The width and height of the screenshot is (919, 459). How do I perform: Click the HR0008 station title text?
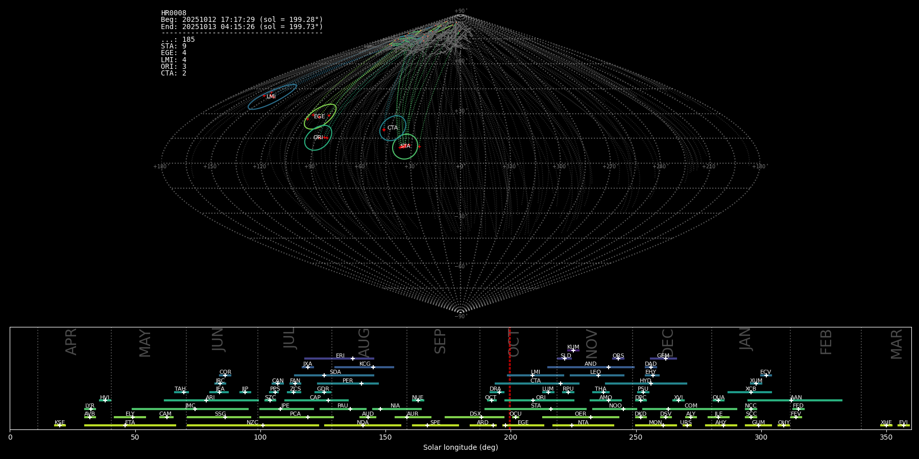click(x=174, y=13)
